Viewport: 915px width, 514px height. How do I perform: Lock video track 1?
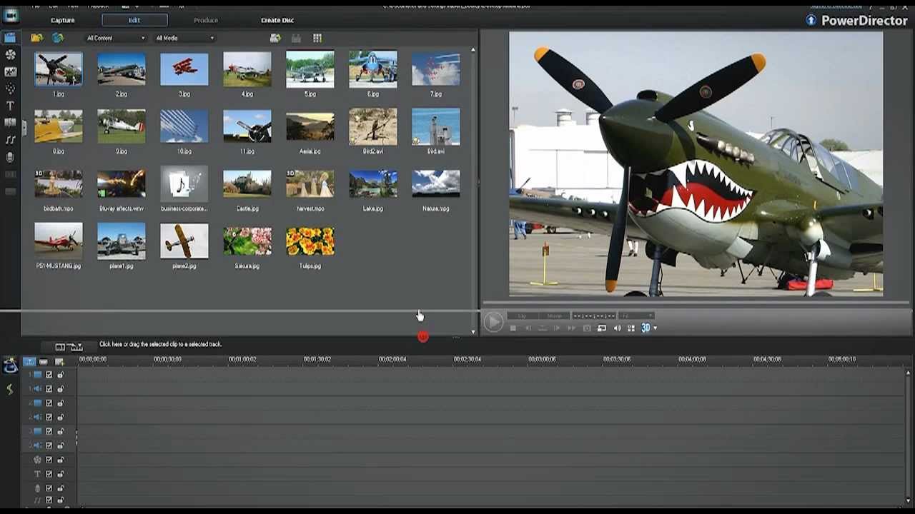(x=61, y=375)
